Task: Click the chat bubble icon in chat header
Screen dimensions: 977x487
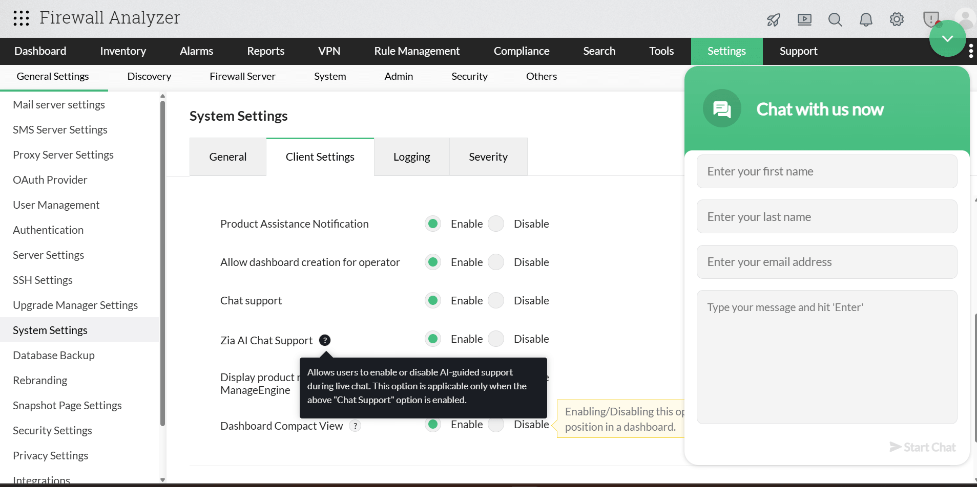Action: (722, 108)
